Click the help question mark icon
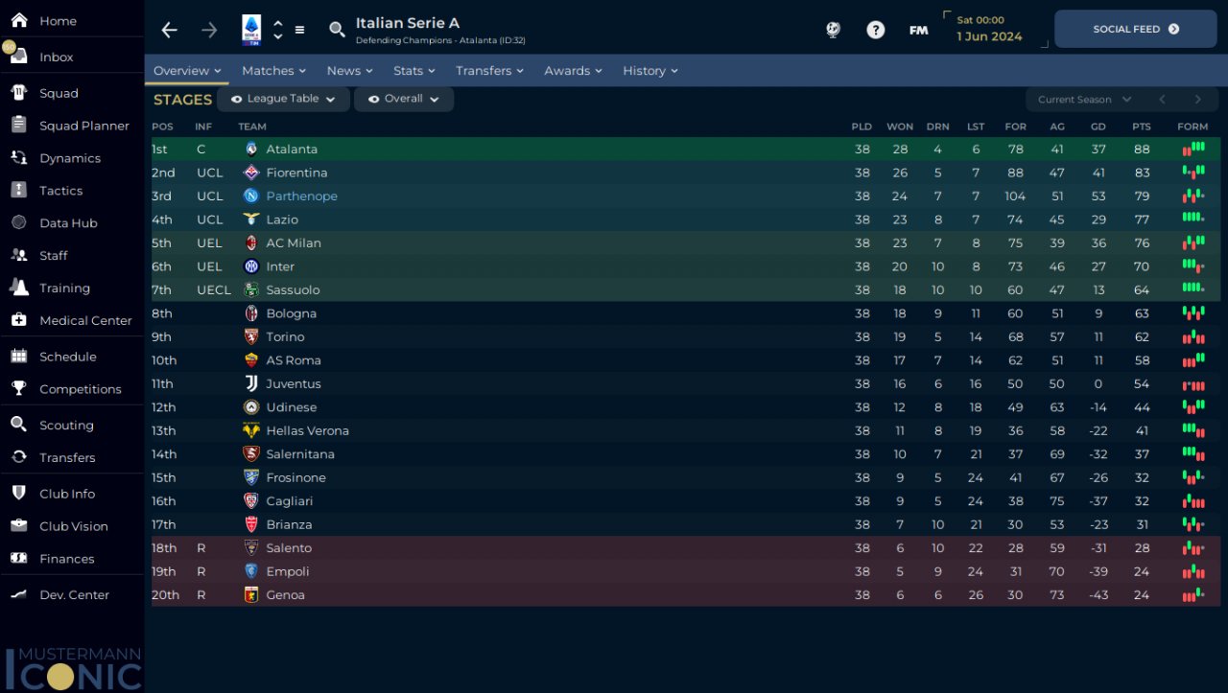 pos(875,30)
